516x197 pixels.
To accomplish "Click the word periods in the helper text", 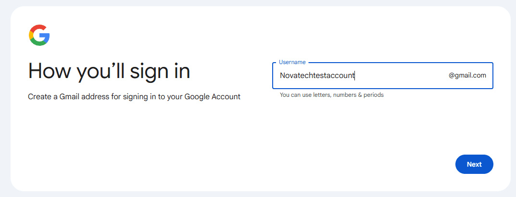I will (x=374, y=95).
